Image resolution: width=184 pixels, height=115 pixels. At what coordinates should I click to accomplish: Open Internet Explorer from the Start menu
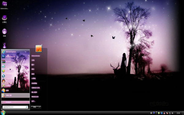pyautogui.click(x=15, y=52)
